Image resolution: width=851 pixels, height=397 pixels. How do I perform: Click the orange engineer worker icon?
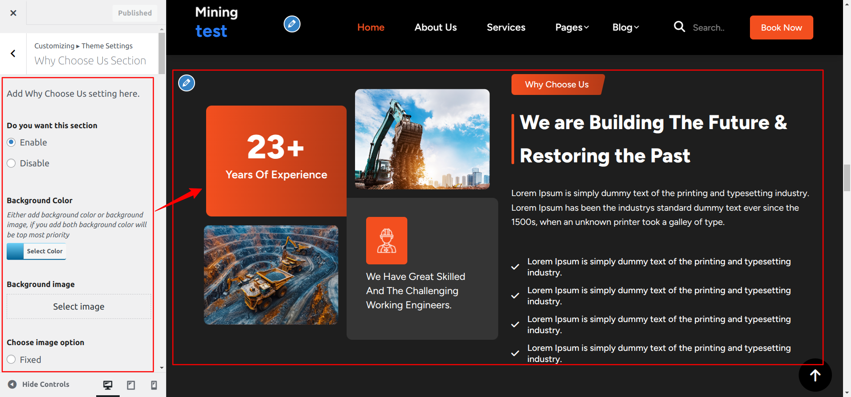click(386, 240)
